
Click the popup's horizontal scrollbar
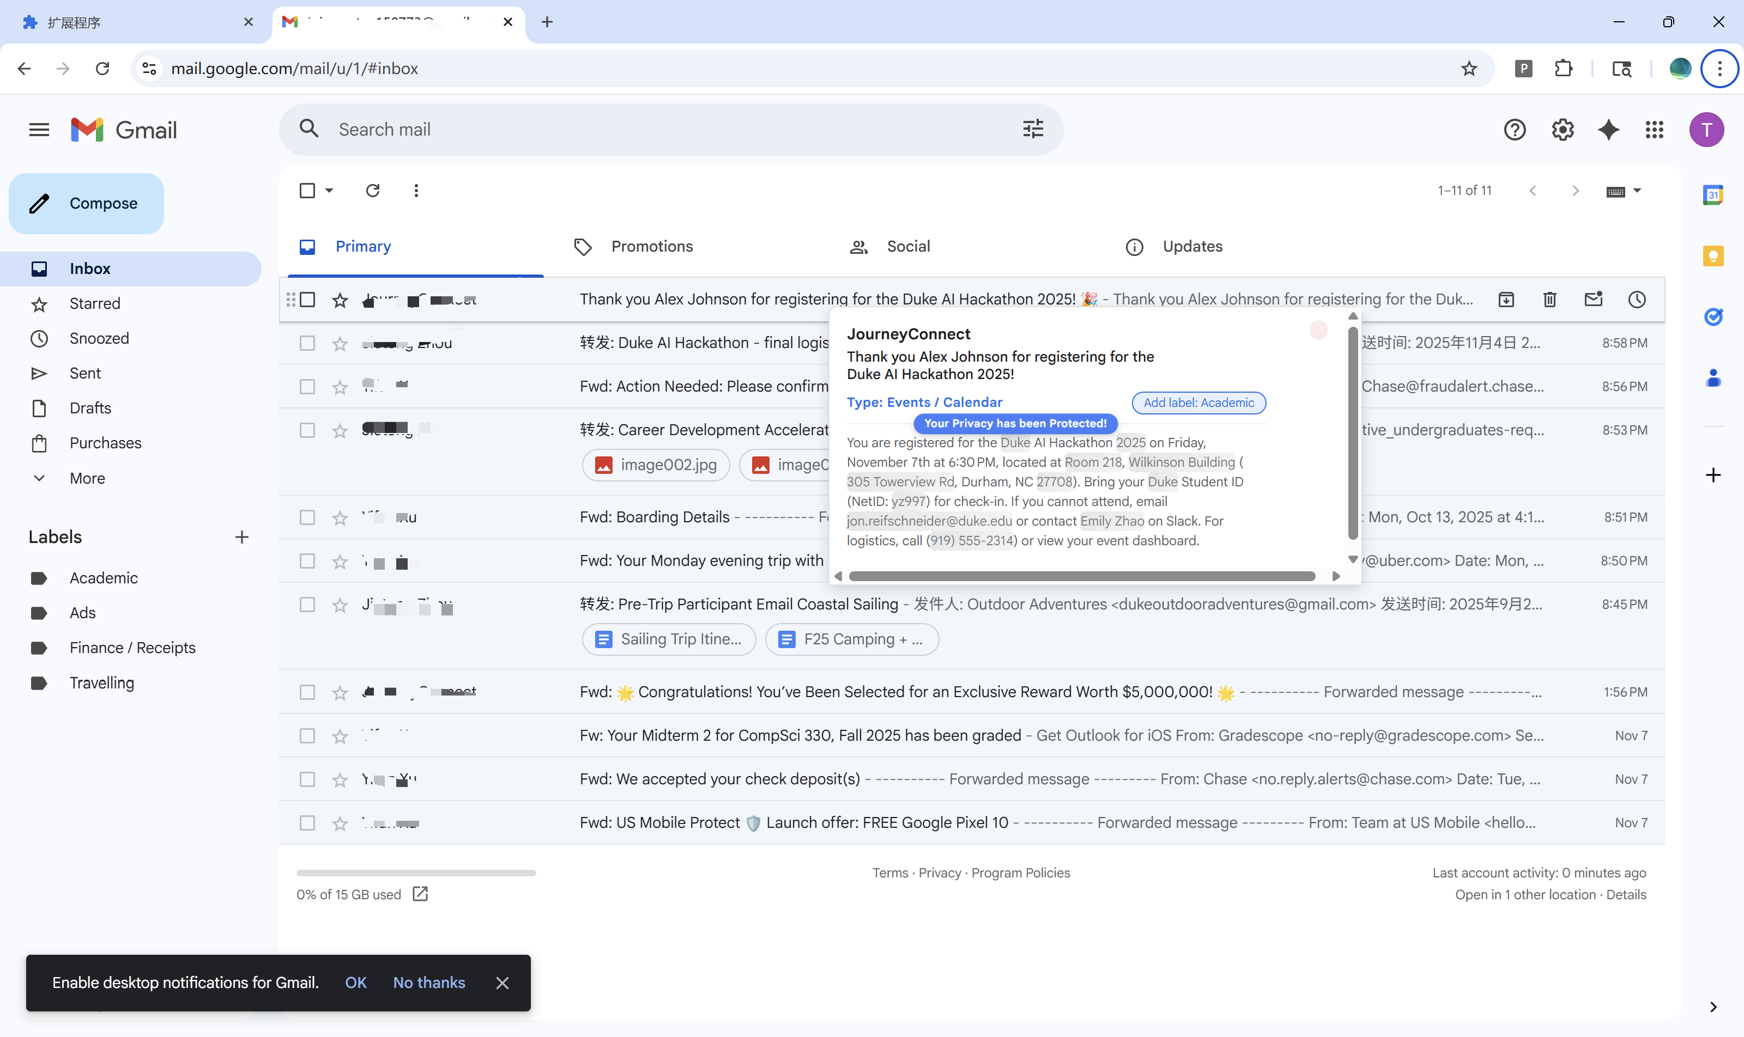click(x=1081, y=576)
